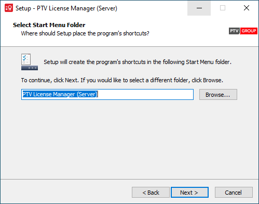This screenshot has width=259, height=204.
Task: Click the window title Setup - PTV License Manager
Action: point(66,8)
